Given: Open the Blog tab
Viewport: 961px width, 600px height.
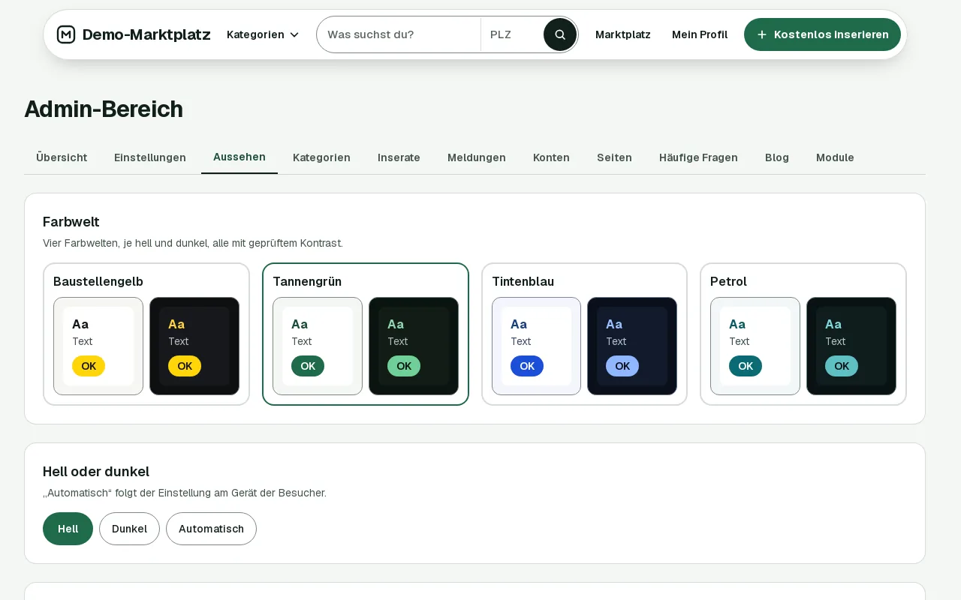Looking at the screenshot, I should pyautogui.click(x=777, y=157).
